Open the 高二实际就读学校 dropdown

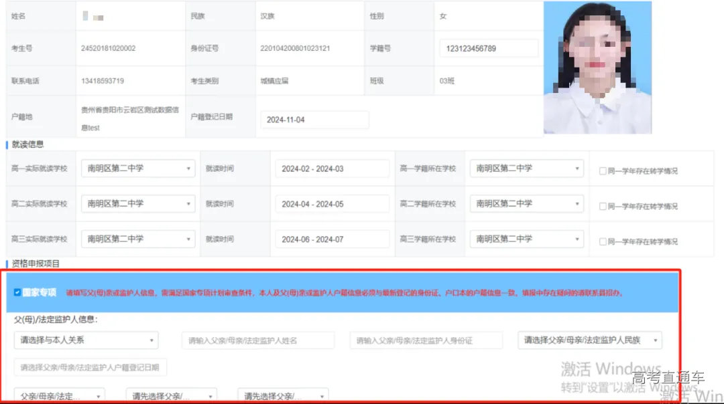[x=137, y=203]
